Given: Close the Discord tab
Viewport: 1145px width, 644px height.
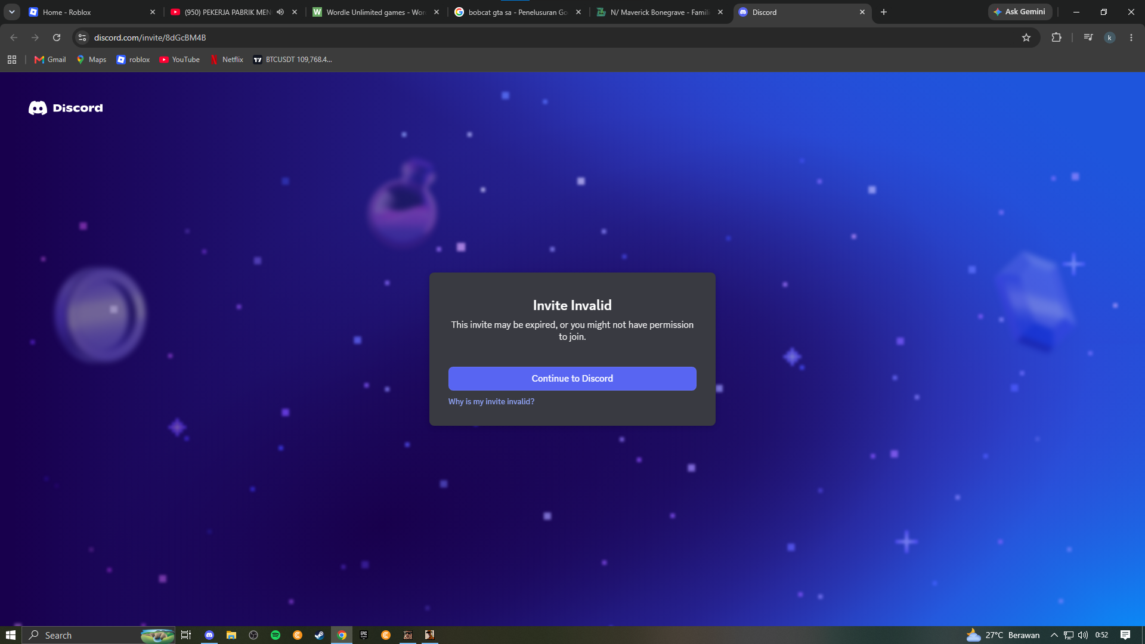Looking at the screenshot, I should (862, 12).
